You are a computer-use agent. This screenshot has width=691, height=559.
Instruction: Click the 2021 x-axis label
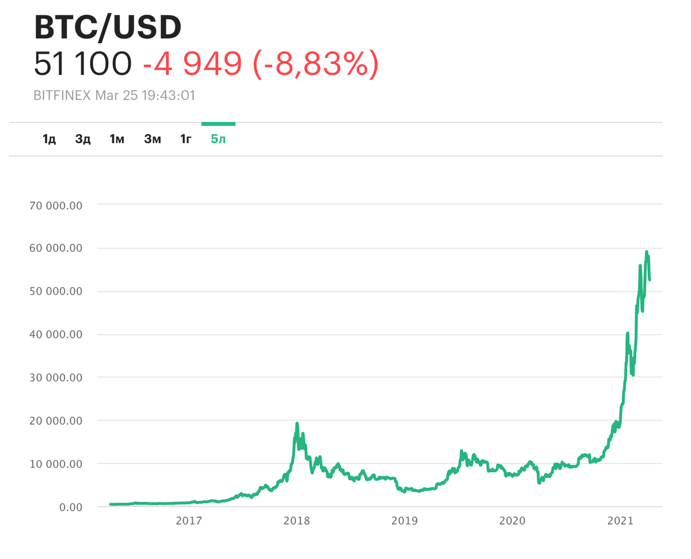pos(620,521)
